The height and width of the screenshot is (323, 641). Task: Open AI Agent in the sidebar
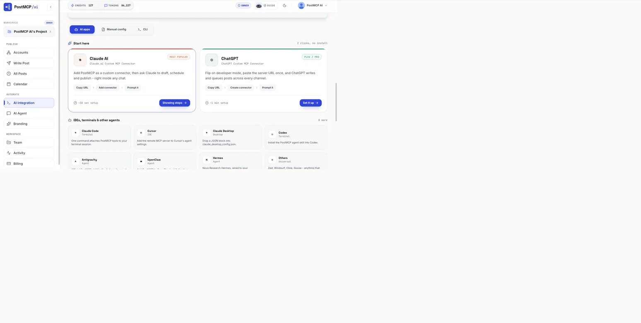[29, 113]
